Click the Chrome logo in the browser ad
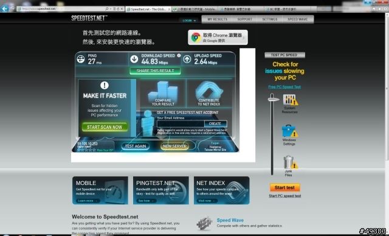Viewport: 389px width, 236px height. (x=196, y=38)
